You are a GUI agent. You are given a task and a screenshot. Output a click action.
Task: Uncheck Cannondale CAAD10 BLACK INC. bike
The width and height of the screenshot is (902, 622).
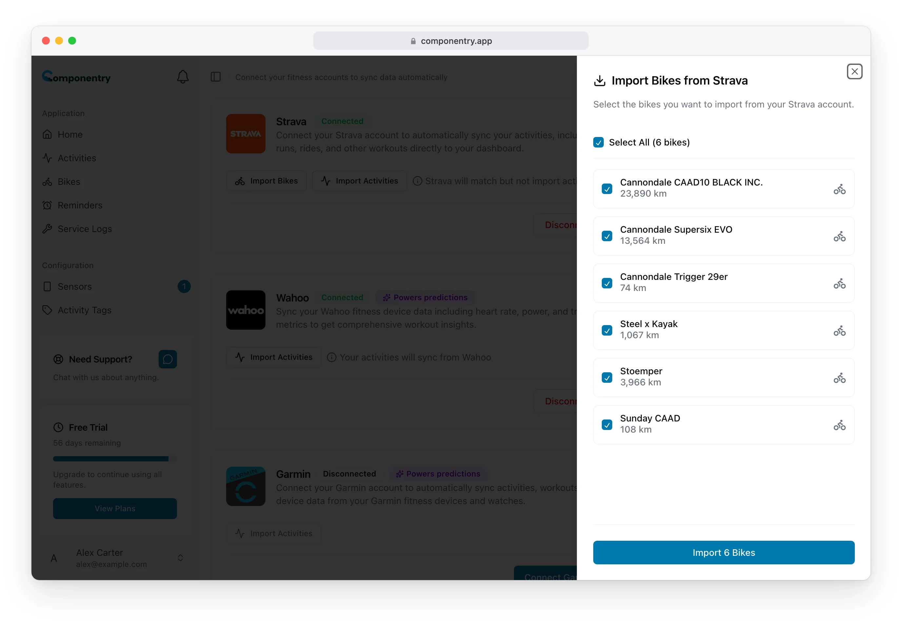click(x=607, y=189)
